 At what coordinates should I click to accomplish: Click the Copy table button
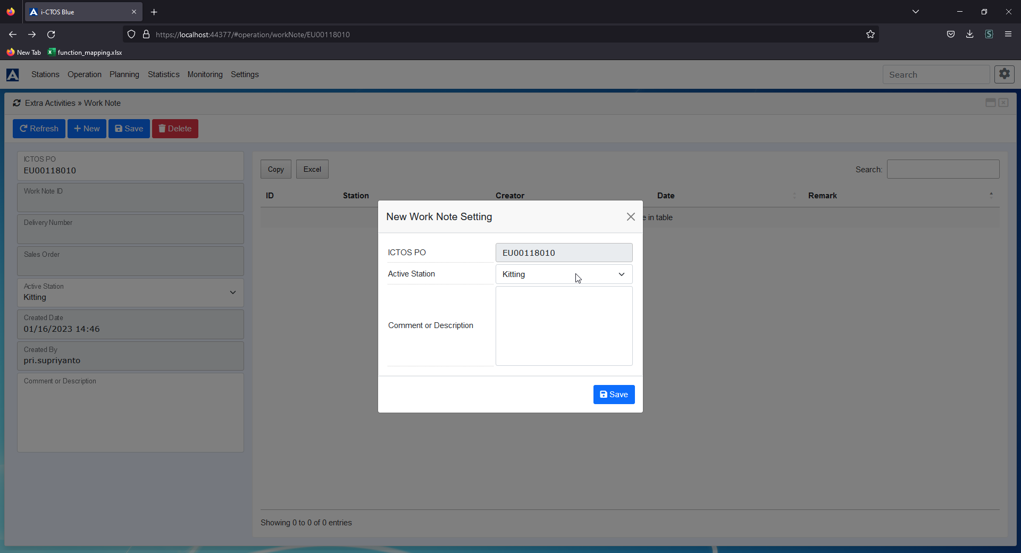click(276, 169)
